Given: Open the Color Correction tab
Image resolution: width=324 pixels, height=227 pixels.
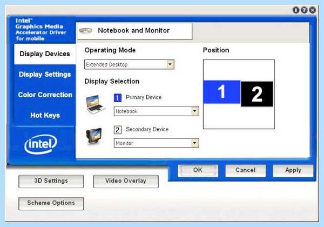Looking at the screenshot, I should 45,95.
